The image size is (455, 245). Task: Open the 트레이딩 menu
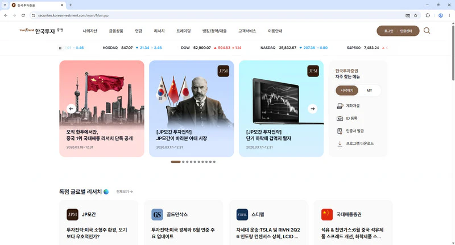tap(183, 31)
